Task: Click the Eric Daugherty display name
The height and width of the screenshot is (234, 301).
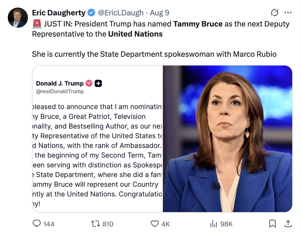Action: tap(59, 13)
